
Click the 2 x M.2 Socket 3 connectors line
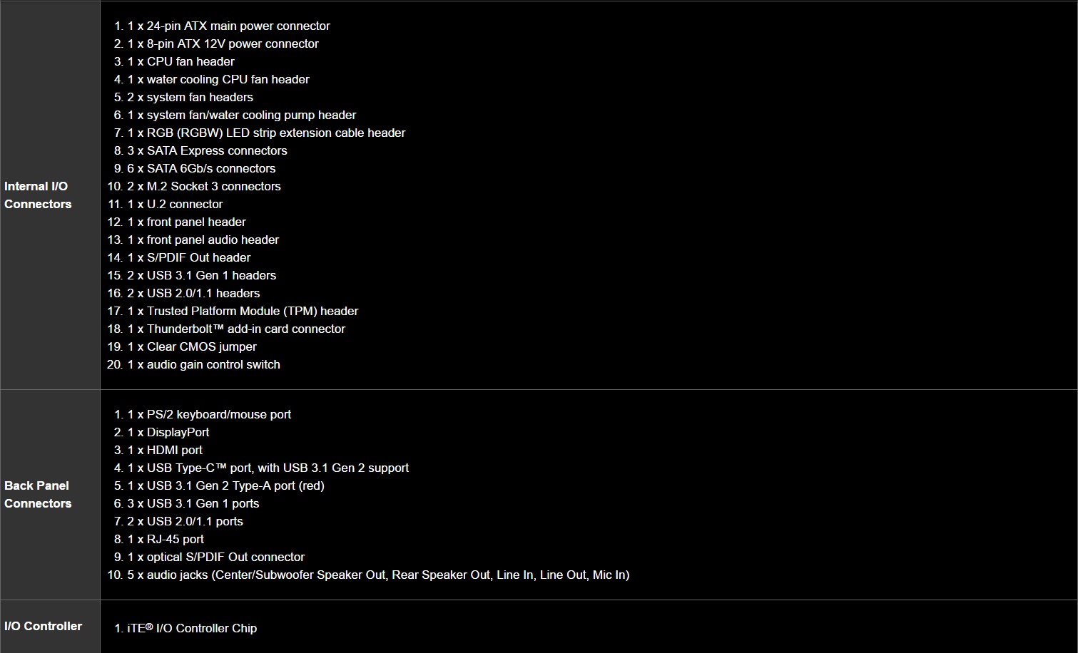tap(204, 186)
